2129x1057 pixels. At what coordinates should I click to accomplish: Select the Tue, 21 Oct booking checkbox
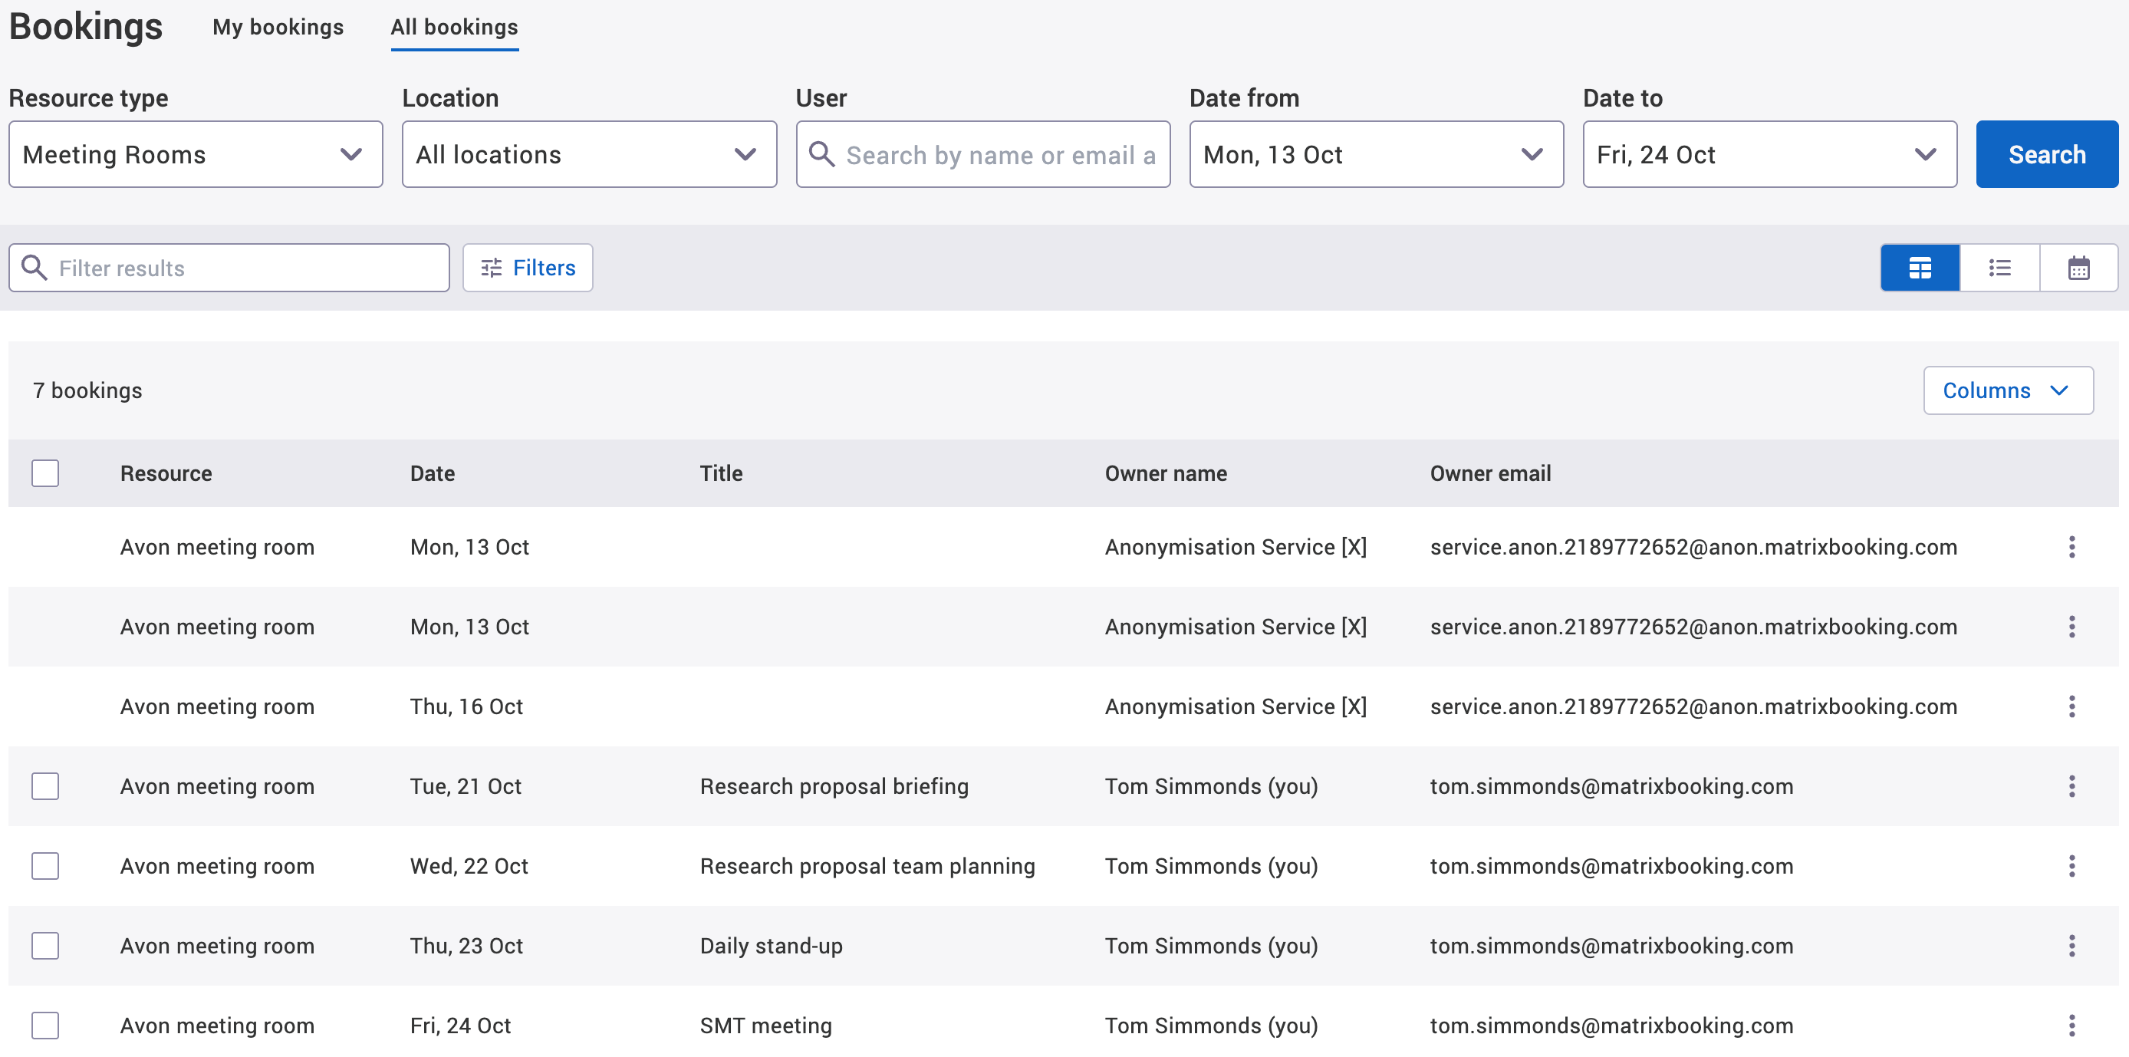pyautogui.click(x=45, y=786)
